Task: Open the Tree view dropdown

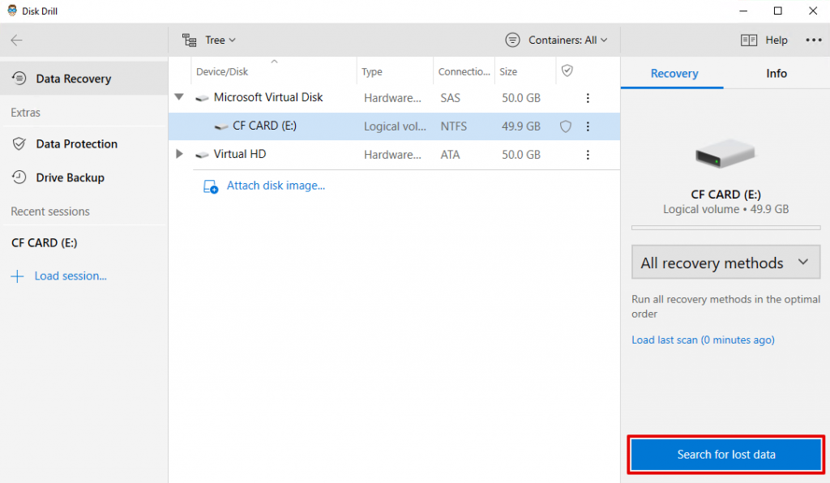Action: click(x=209, y=40)
